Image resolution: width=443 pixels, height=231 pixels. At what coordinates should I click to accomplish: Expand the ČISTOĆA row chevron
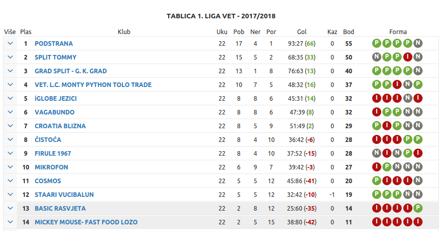click(x=10, y=140)
